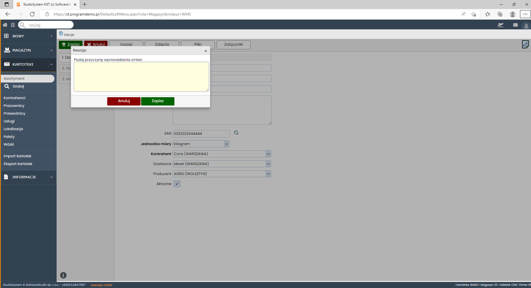Open Lokalizacje in sidebar
This screenshot has width=531, height=288.
13,129
